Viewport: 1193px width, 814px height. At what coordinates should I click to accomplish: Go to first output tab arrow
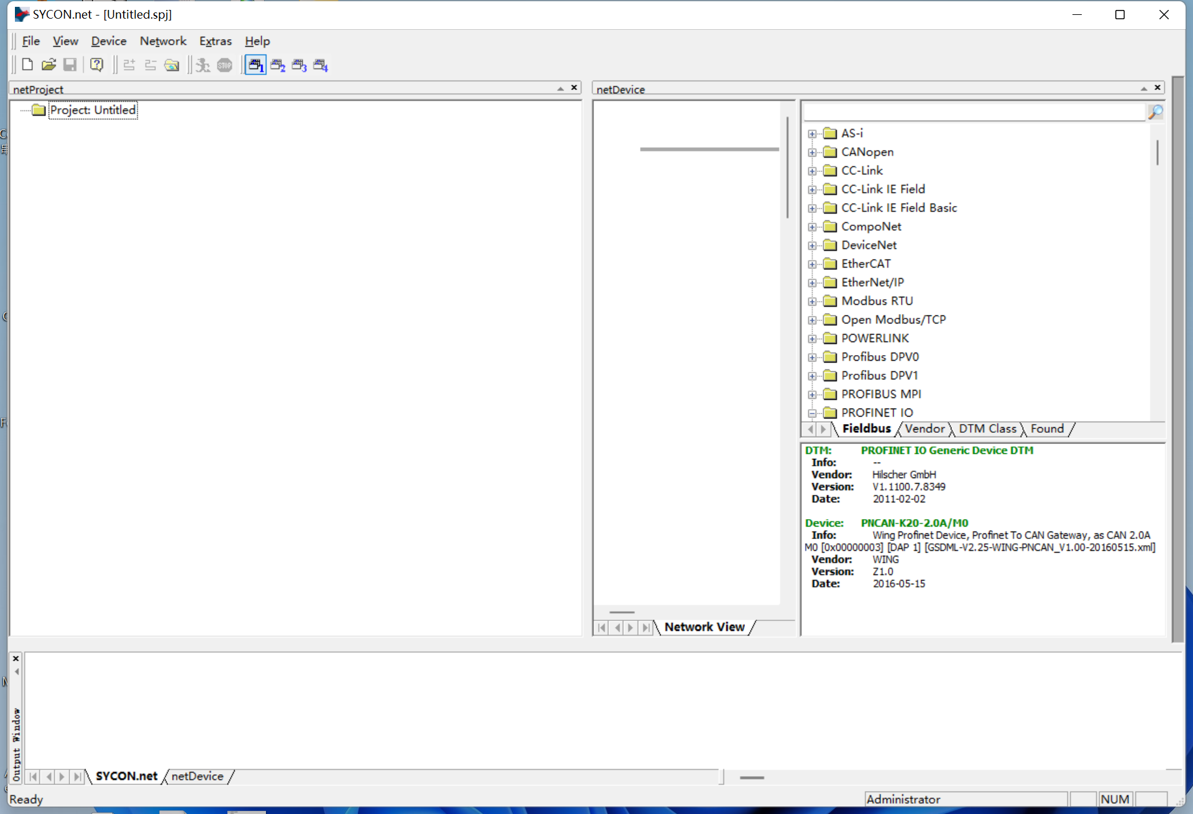click(x=33, y=777)
